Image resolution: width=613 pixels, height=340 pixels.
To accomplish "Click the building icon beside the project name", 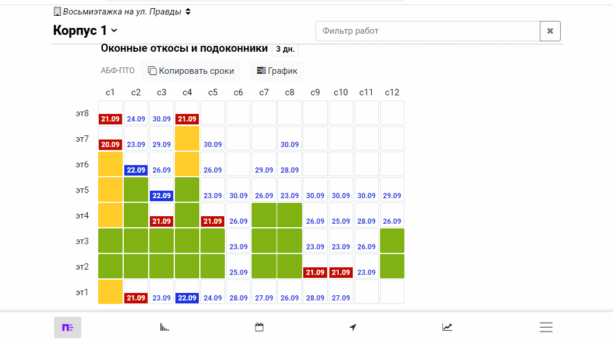I will pyautogui.click(x=57, y=12).
